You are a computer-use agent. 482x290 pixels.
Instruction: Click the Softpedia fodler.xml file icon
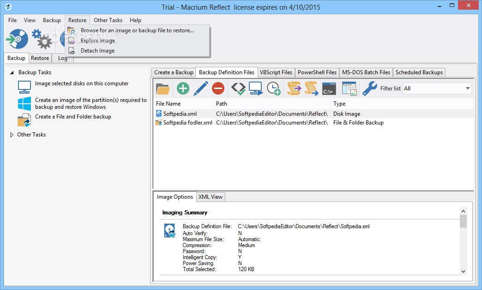point(159,123)
